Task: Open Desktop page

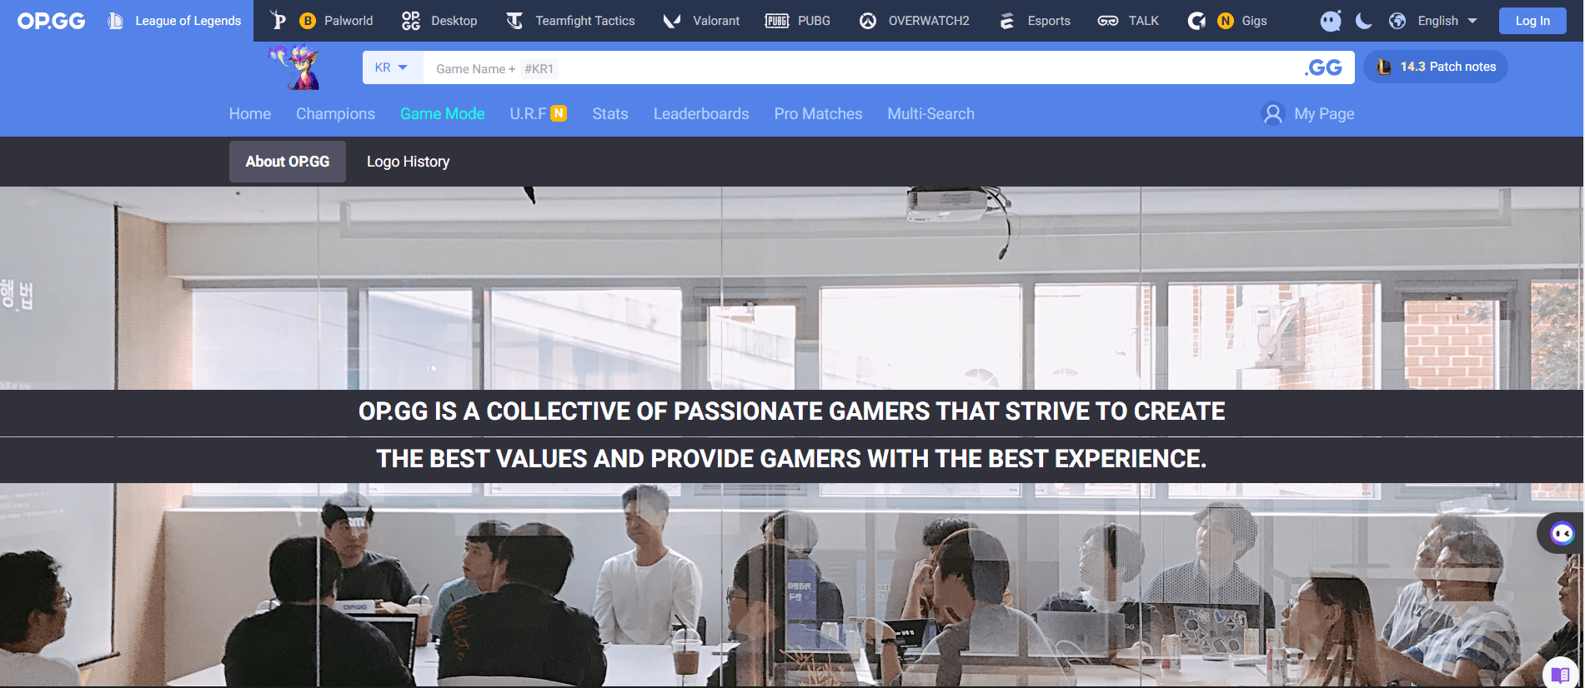Action: [454, 21]
